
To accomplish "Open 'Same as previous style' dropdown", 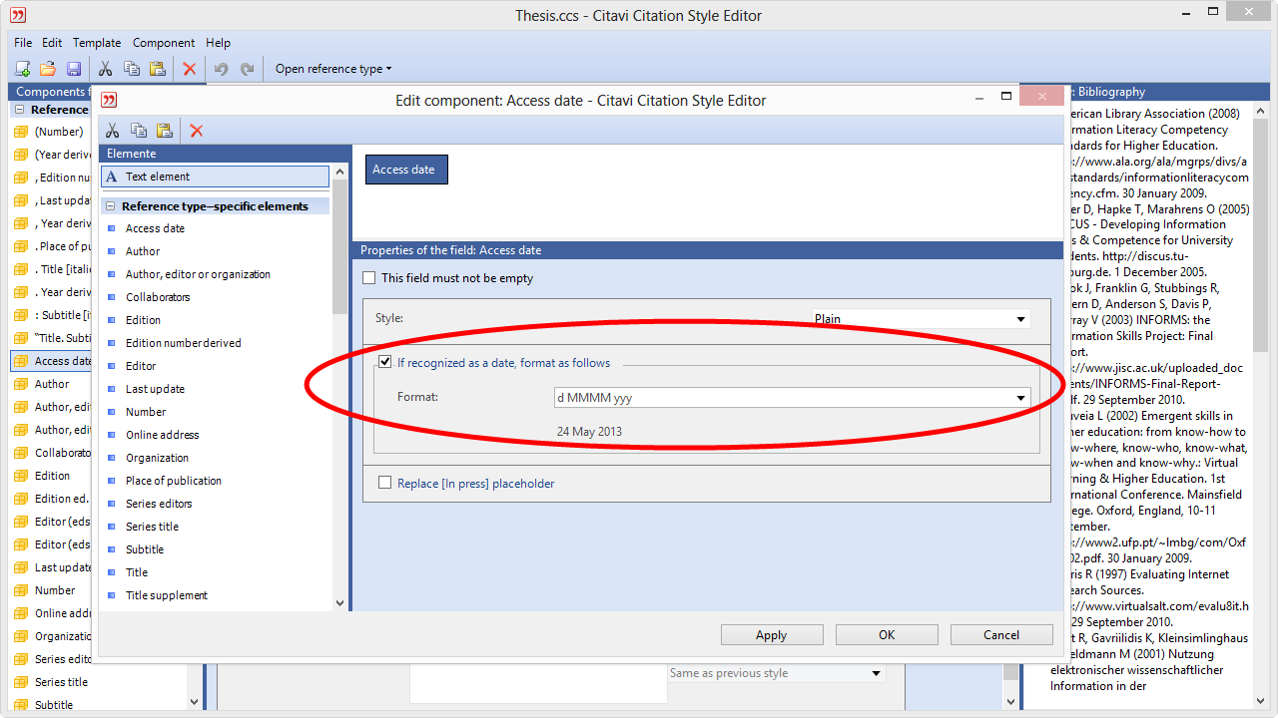I will click(877, 673).
